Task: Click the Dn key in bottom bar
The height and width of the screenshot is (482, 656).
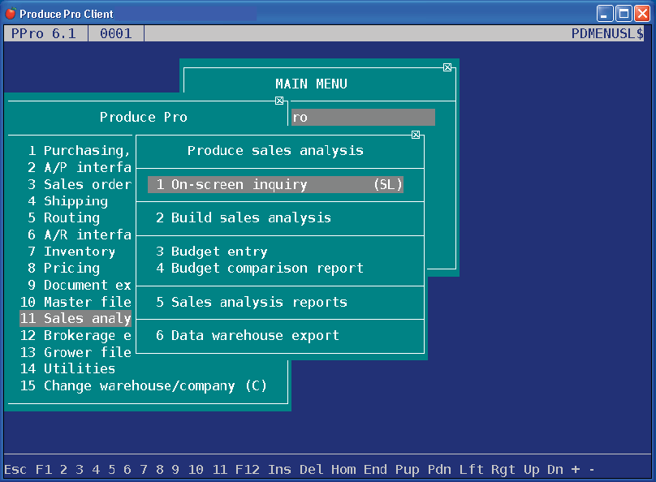Action: pyautogui.click(x=555, y=470)
